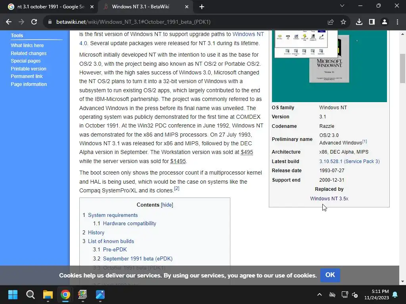Click the page vertical scrollbar thumb
The width and height of the screenshot is (406, 304).
[x=402, y=68]
